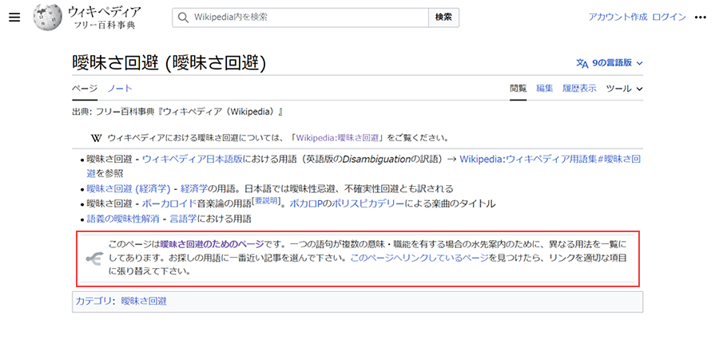This screenshot has height=351, width=719.
Task: Switch to the ノート tab
Action: (x=120, y=89)
